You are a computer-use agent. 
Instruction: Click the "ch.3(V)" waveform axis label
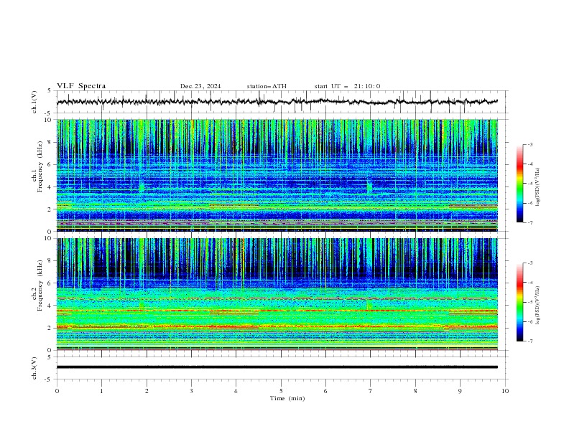(34, 368)
